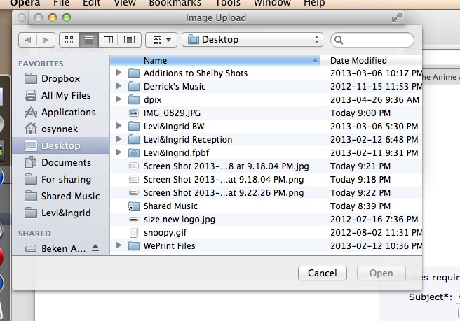460x321 pixels.
Task: Expand the Levi&Ingrid Reception folder
Action: point(119,138)
